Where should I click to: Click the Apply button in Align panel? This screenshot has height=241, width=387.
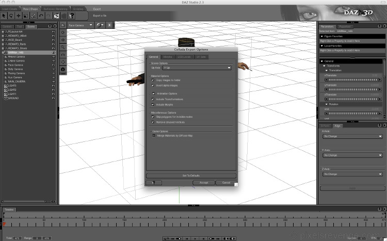point(352,188)
